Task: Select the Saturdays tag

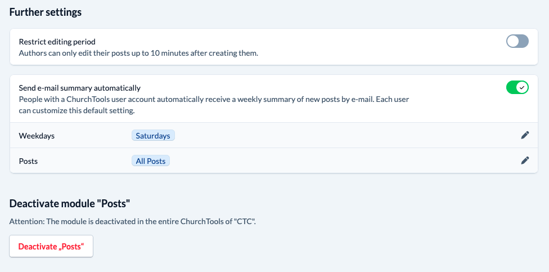Action: 154,136
